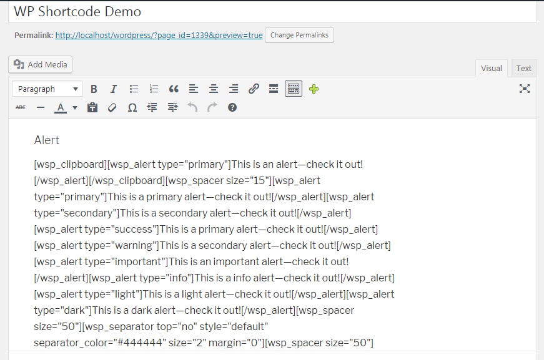
Task: Apply strikethrough formatting
Action: tap(21, 107)
